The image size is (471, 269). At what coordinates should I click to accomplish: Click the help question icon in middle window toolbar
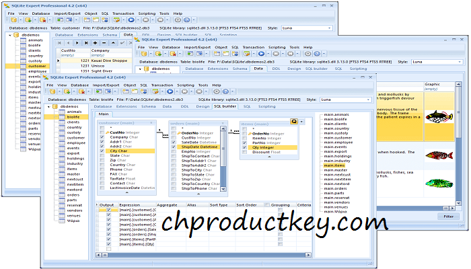[317, 54]
